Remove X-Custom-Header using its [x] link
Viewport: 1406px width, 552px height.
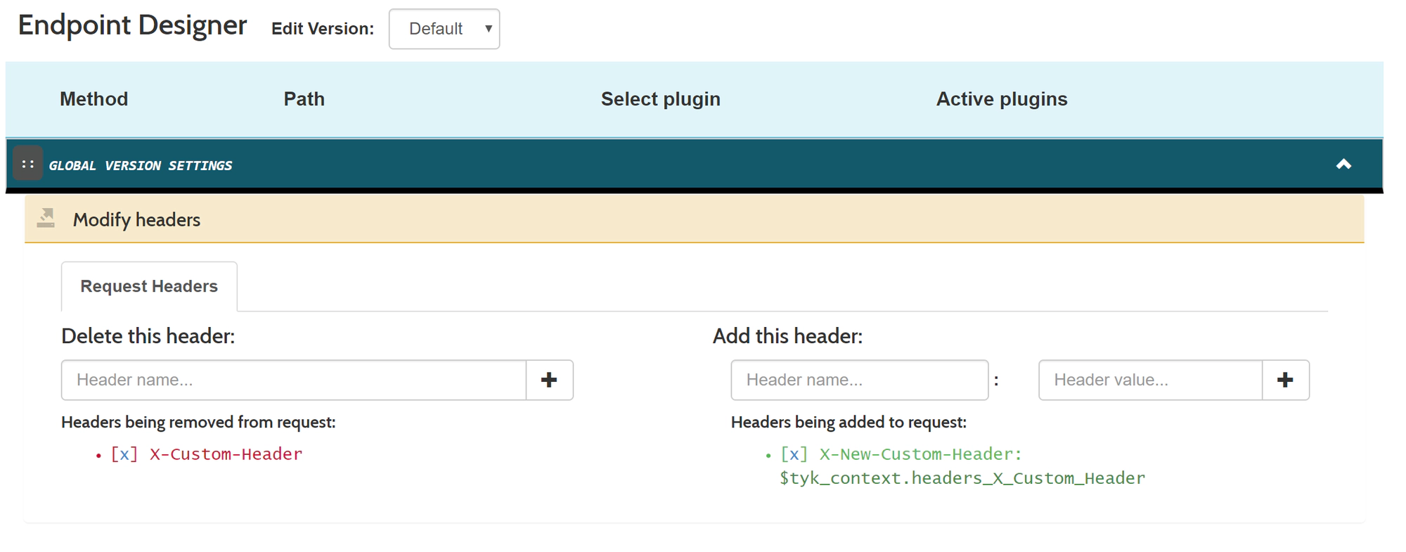124,454
